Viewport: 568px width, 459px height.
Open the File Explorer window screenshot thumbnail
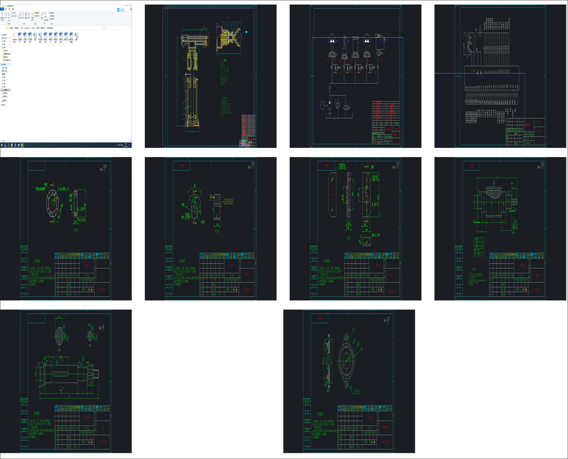coord(65,76)
